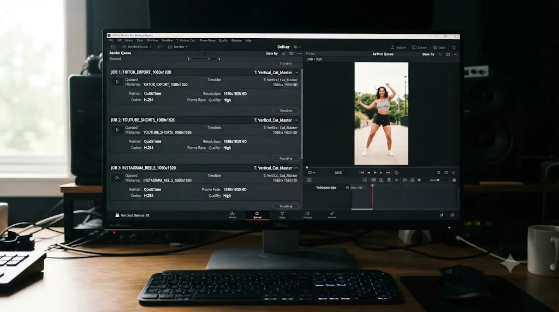Switch to the Deliver page tab
Image resolution: width=559 pixels, height=312 pixels.
click(x=257, y=215)
